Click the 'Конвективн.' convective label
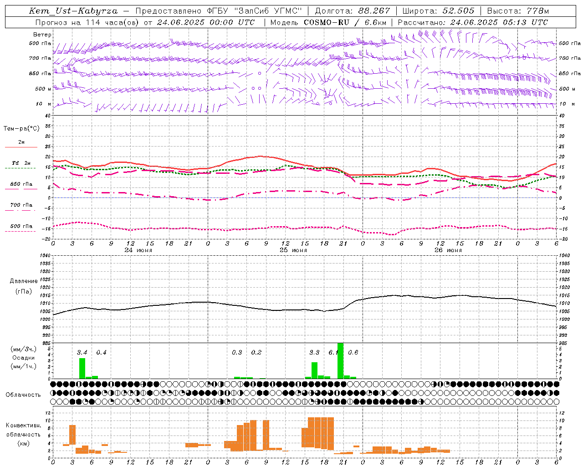Image resolution: width=583 pixels, height=466 pixels. click(23, 425)
